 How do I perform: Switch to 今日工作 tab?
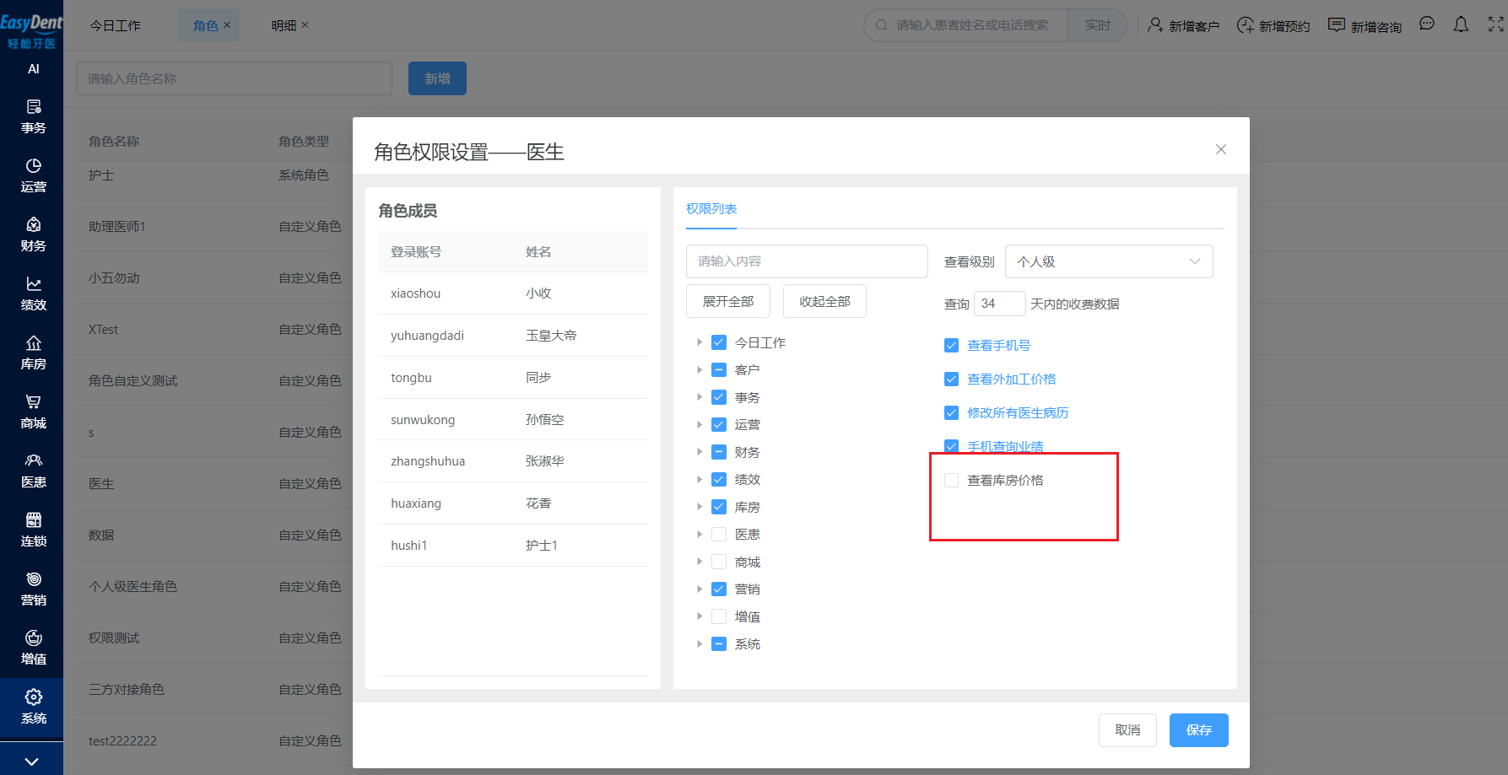pyautogui.click(x=116, y=25)
